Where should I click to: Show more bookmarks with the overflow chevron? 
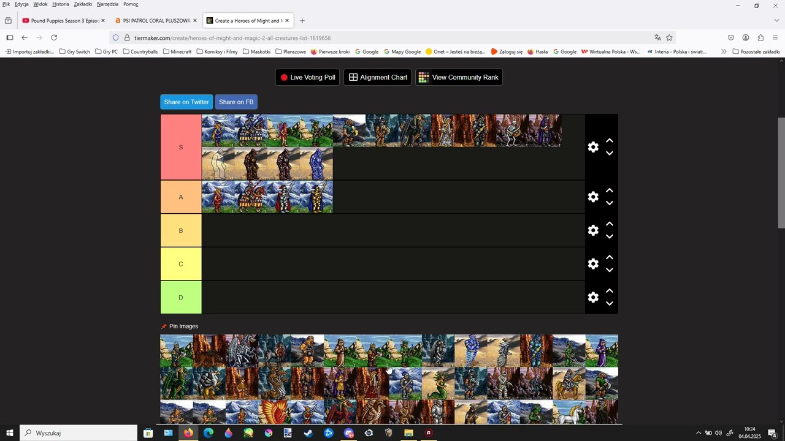[724, 52]
